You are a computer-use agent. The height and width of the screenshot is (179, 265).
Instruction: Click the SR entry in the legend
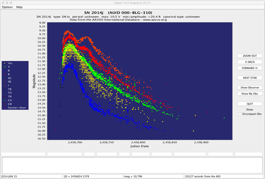(x=10, y=82)
